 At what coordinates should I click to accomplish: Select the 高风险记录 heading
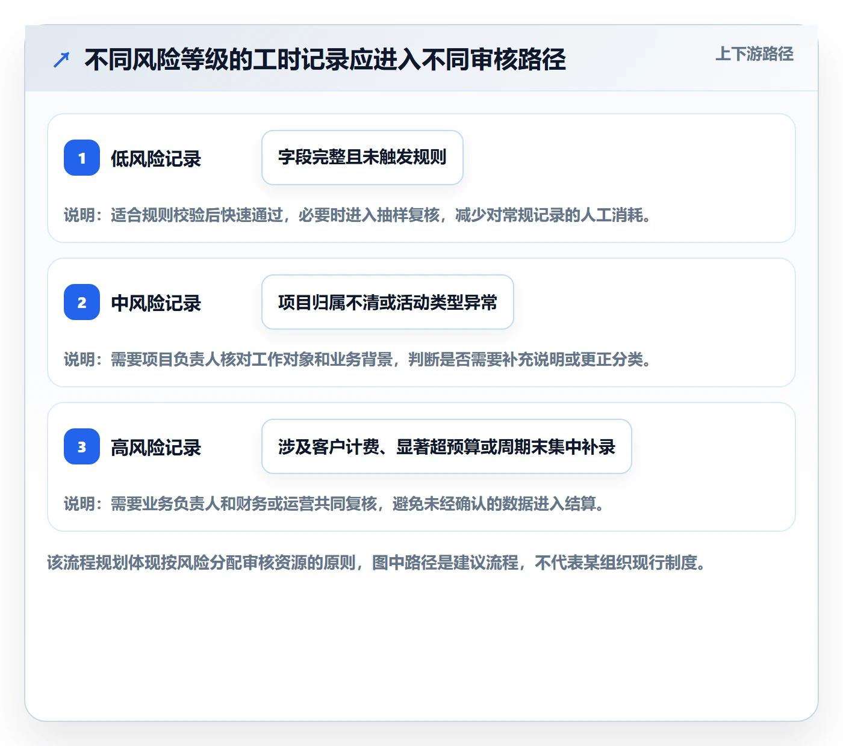156,448
